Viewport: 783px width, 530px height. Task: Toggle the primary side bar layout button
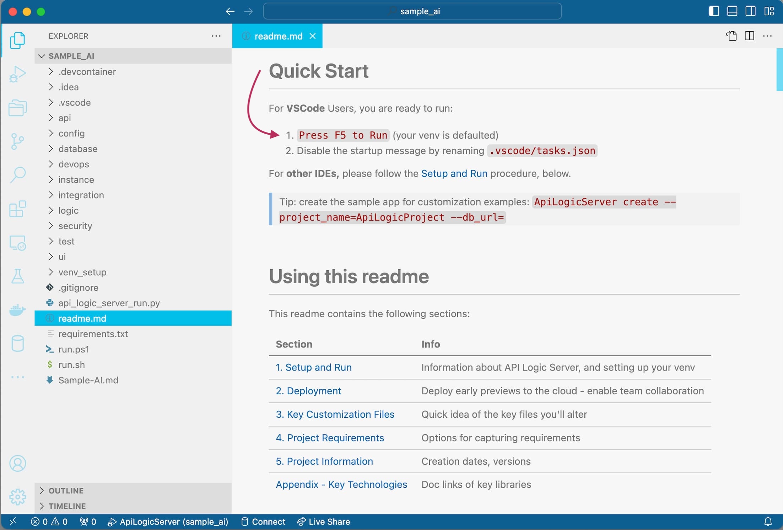tap(714, 11)
